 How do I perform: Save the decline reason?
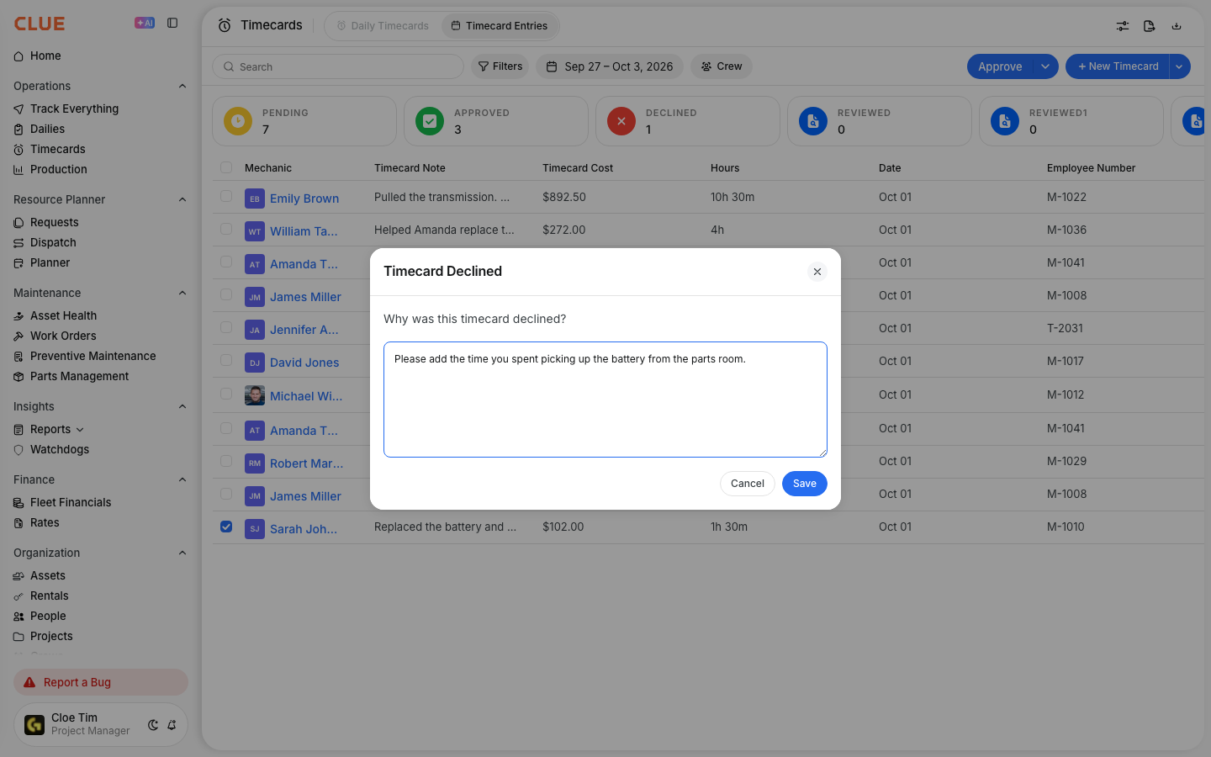tap(805, 484)
